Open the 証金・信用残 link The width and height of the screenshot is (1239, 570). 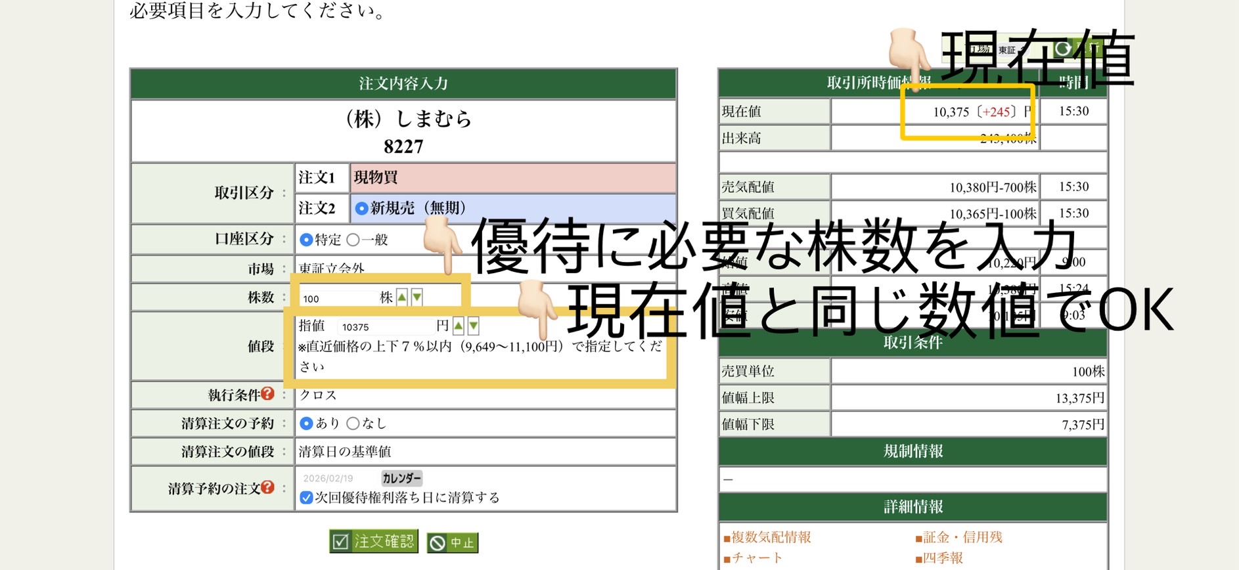(962, 537)
